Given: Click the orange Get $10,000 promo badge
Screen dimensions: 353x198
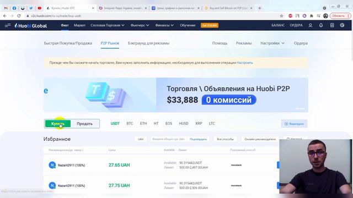Looking at the screenshot, I should [x=210, y=25].
